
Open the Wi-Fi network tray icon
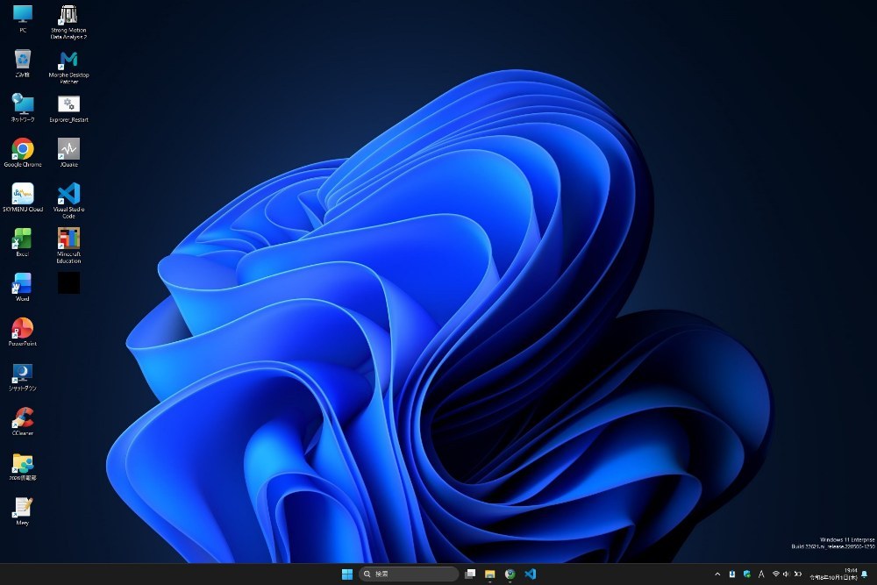pos(776,574)
